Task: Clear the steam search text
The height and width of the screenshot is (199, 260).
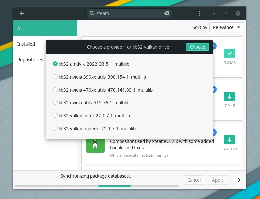Action: (167, 13)
